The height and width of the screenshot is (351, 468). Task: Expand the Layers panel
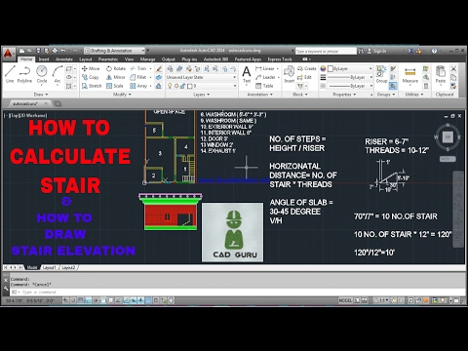[202, 95]
